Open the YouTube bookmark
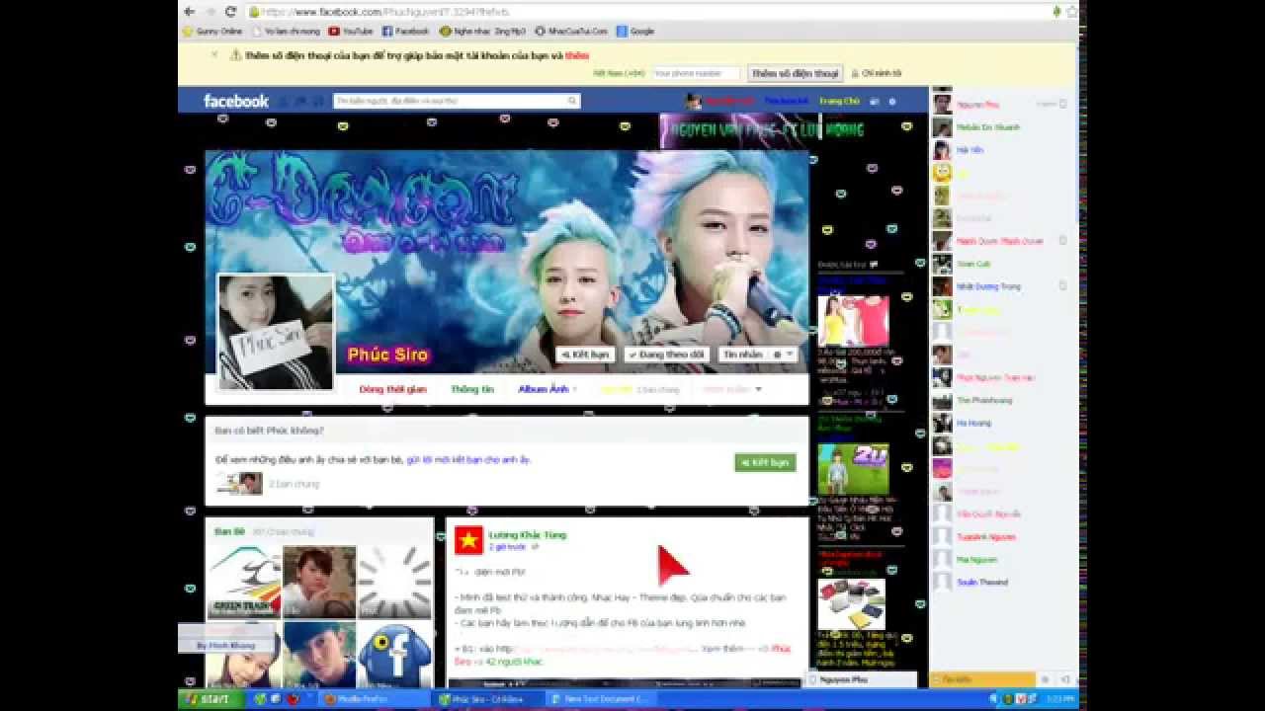 point(351,32)
